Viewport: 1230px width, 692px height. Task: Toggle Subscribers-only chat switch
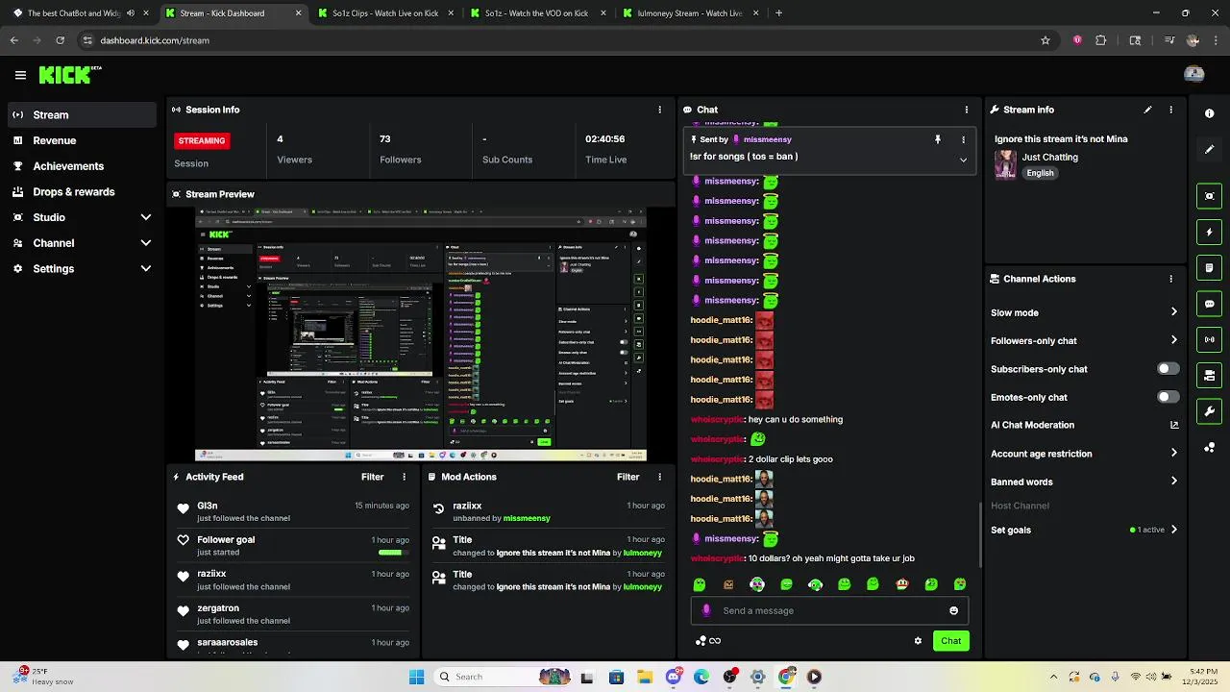click(1168, 369)
